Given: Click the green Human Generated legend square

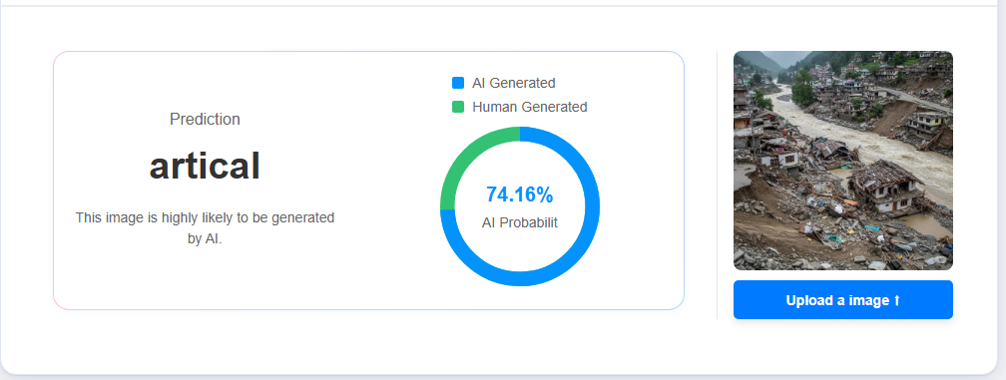Looking at the screenshot, I should (x=458, y=107).
